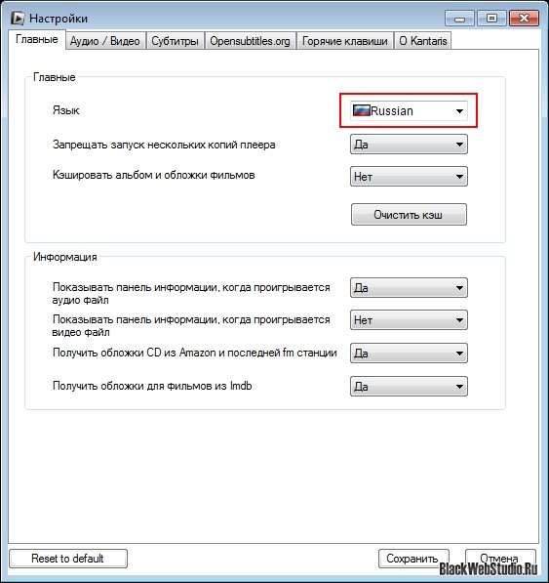This screenshot has height=583, width=549.
Task: Click the Сохранить button
Action: click(413, 559)
